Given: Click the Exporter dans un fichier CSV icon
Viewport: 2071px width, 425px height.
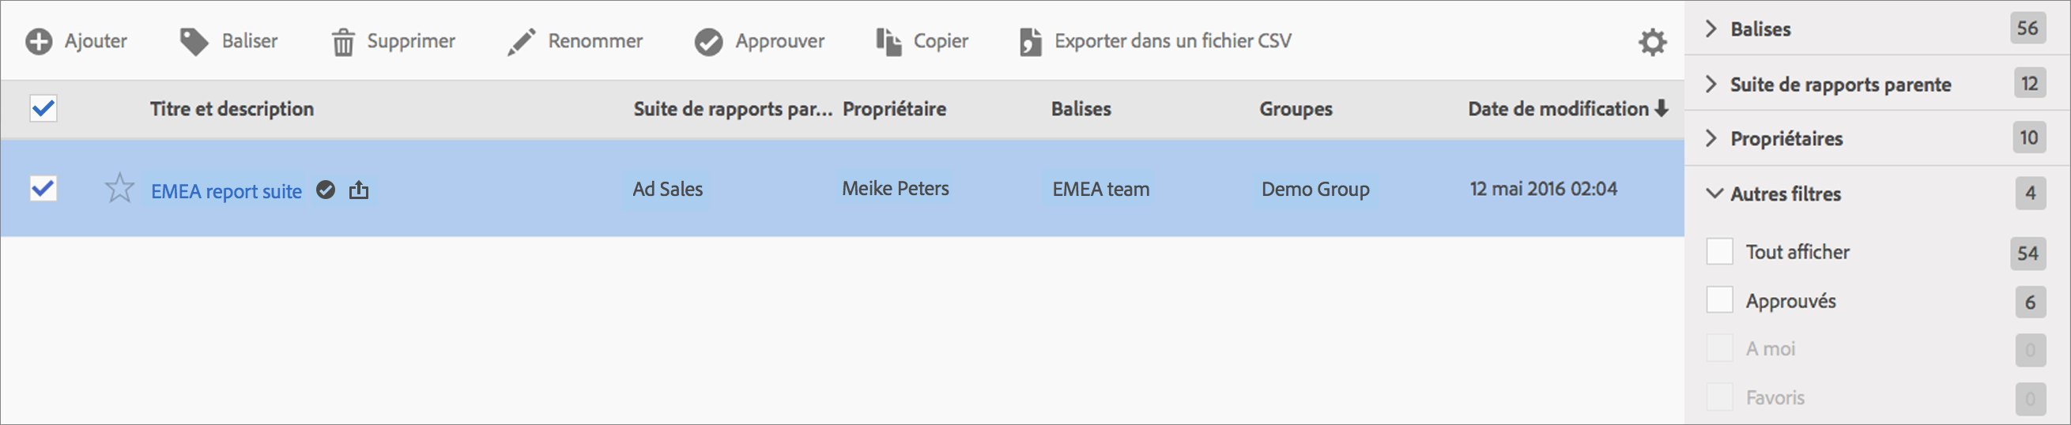Looking at the screenshot, I should tap(1030, 42).
